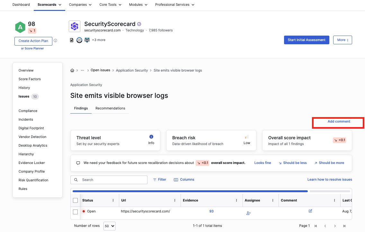Check the row checkbox for the Open finding
Screen dimensions: 365x232
point(76,212)
